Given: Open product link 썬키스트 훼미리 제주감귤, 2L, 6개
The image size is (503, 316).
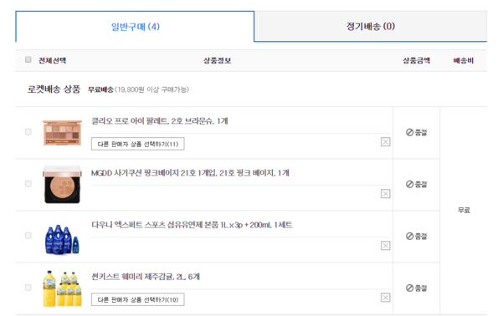Looking at the screenshot, I should [x=146, y=277].
